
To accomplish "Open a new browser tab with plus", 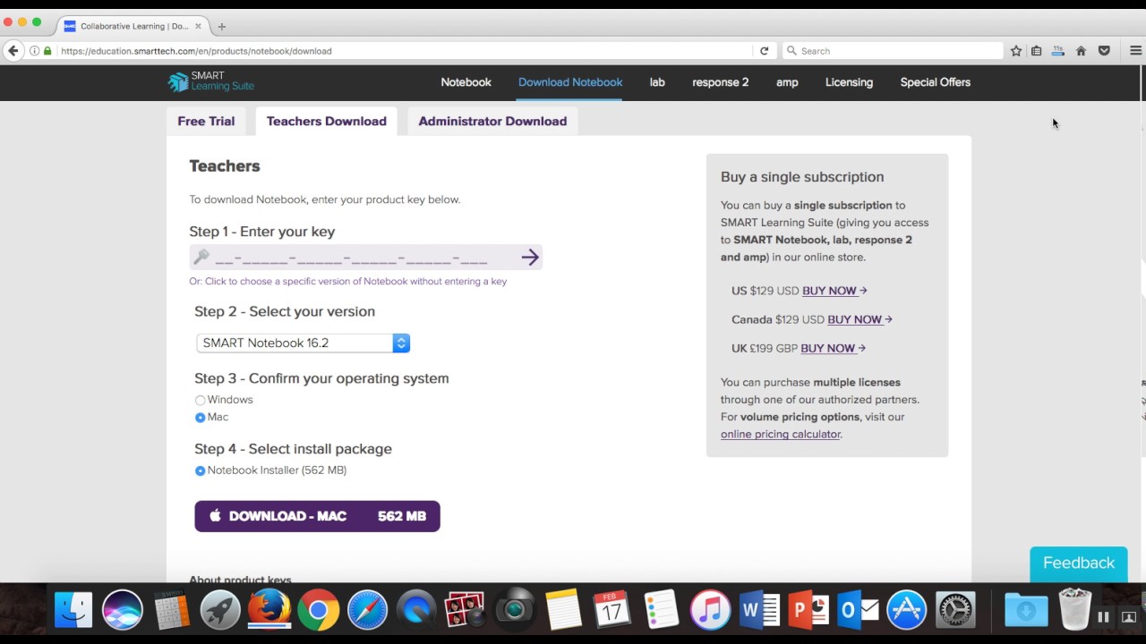I will (x=222, y=26).
